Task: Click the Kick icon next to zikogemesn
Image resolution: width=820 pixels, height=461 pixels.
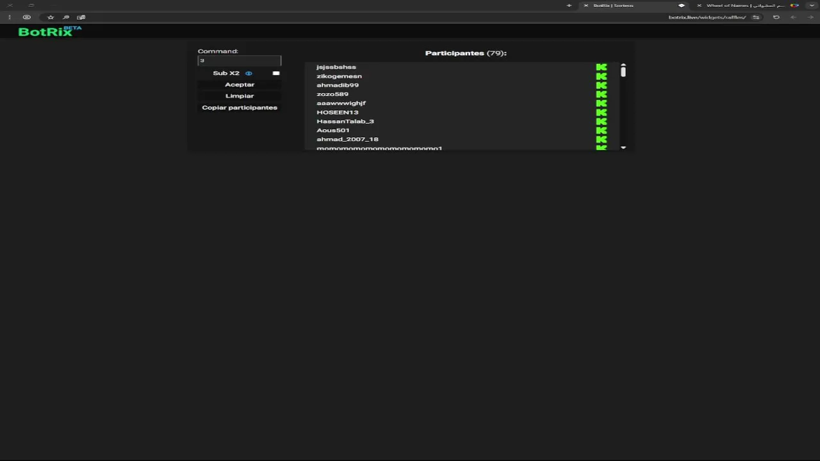Action: coord(601,76)
